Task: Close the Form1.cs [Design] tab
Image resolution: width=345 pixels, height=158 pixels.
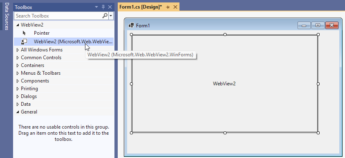Action: tap(175, 7)
